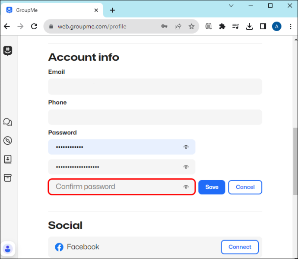Image resolution: width=298 pixels, height=259 pixels.
Task: Open the profile avatar icon at sidebar bottom
Action: (8, 249)
